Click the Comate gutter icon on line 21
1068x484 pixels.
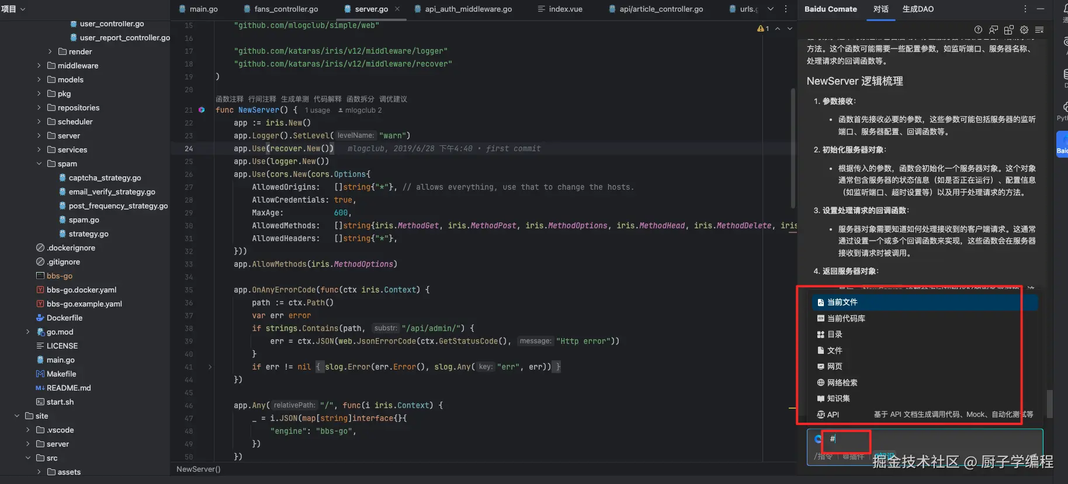202,110
